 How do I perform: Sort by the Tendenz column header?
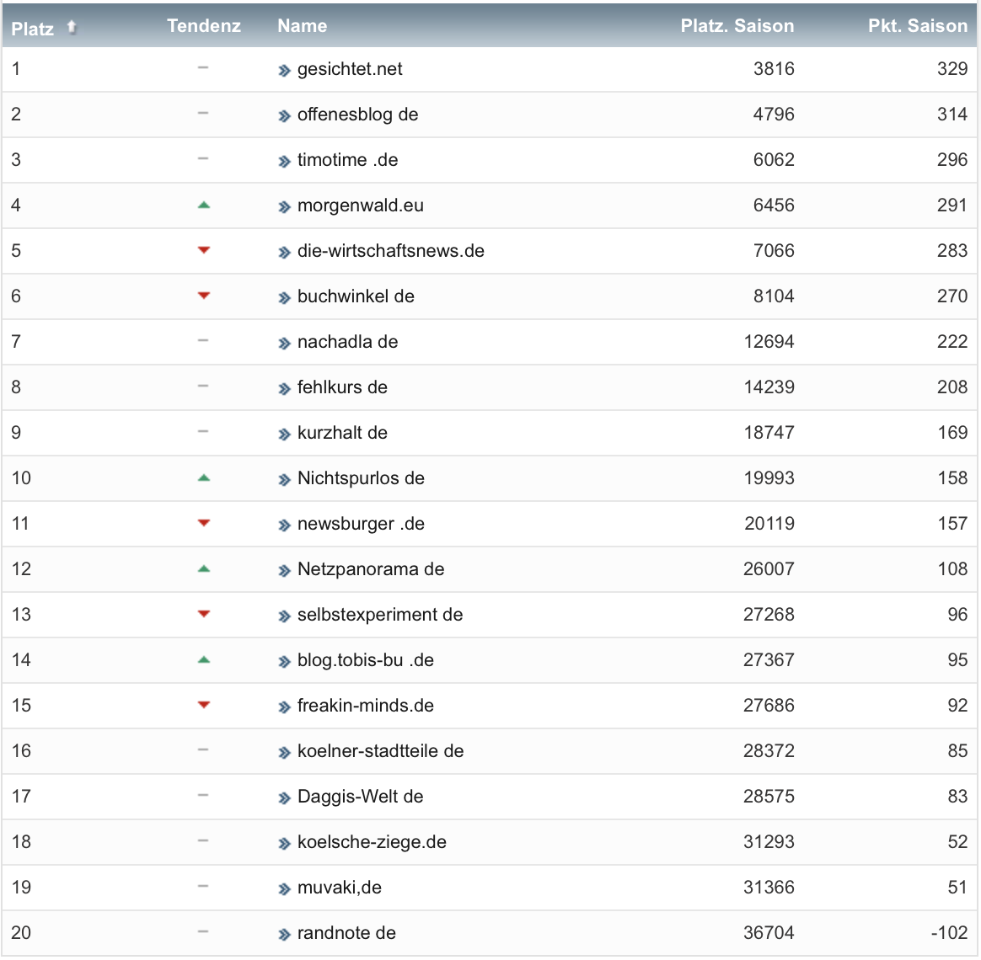[204, 25]
